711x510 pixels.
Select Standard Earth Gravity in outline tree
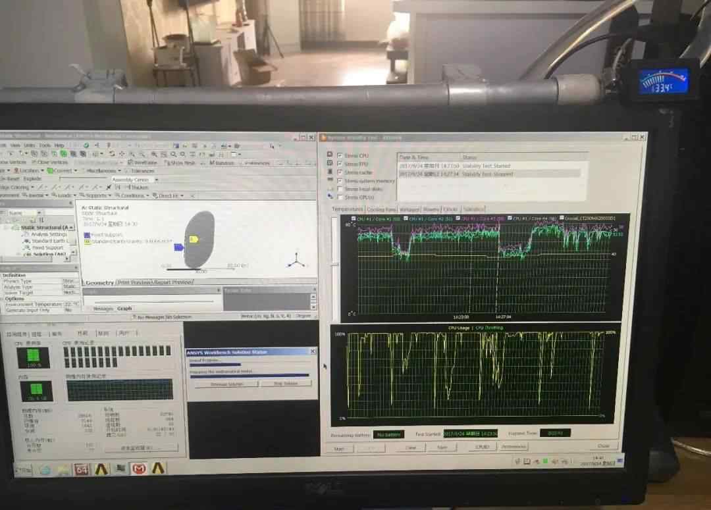click(x=45, y=241)
